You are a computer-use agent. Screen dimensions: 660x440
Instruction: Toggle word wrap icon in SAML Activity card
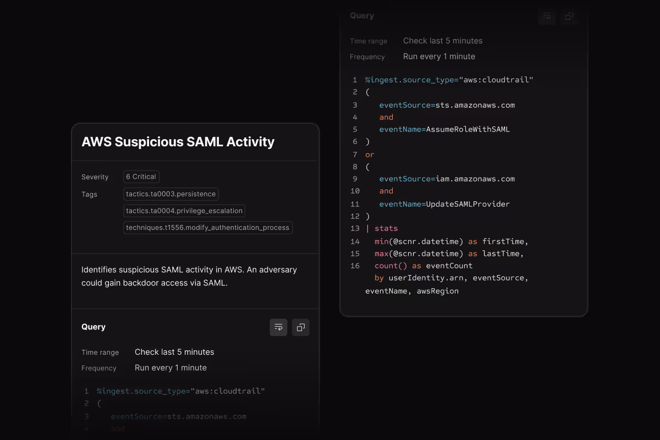[x=278, y=327]
